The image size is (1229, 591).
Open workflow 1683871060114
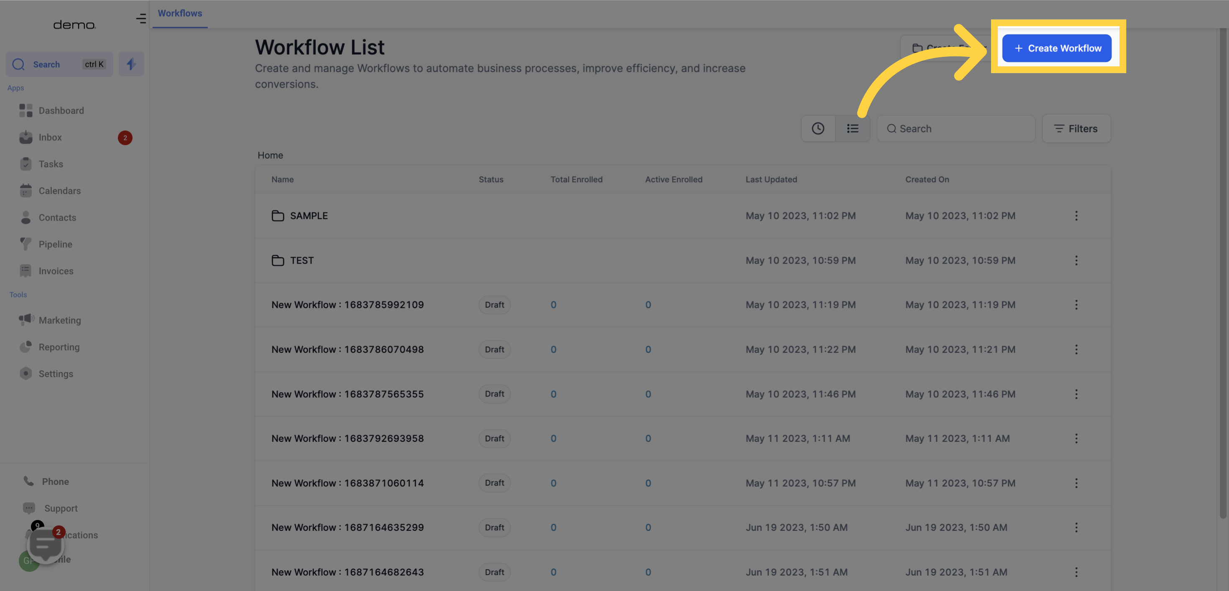click(347, 483)
